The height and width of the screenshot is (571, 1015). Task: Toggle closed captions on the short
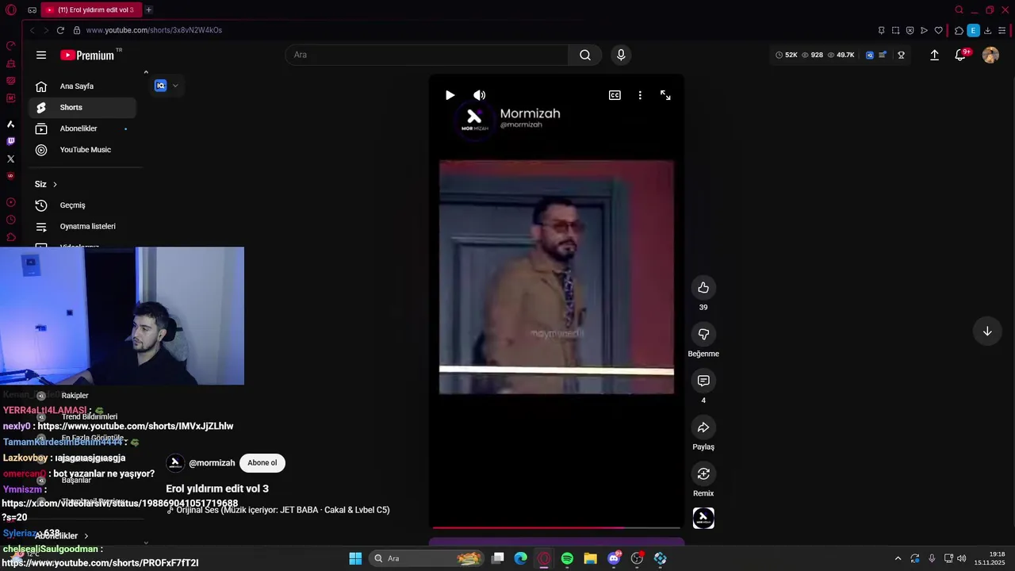point(615,95)
